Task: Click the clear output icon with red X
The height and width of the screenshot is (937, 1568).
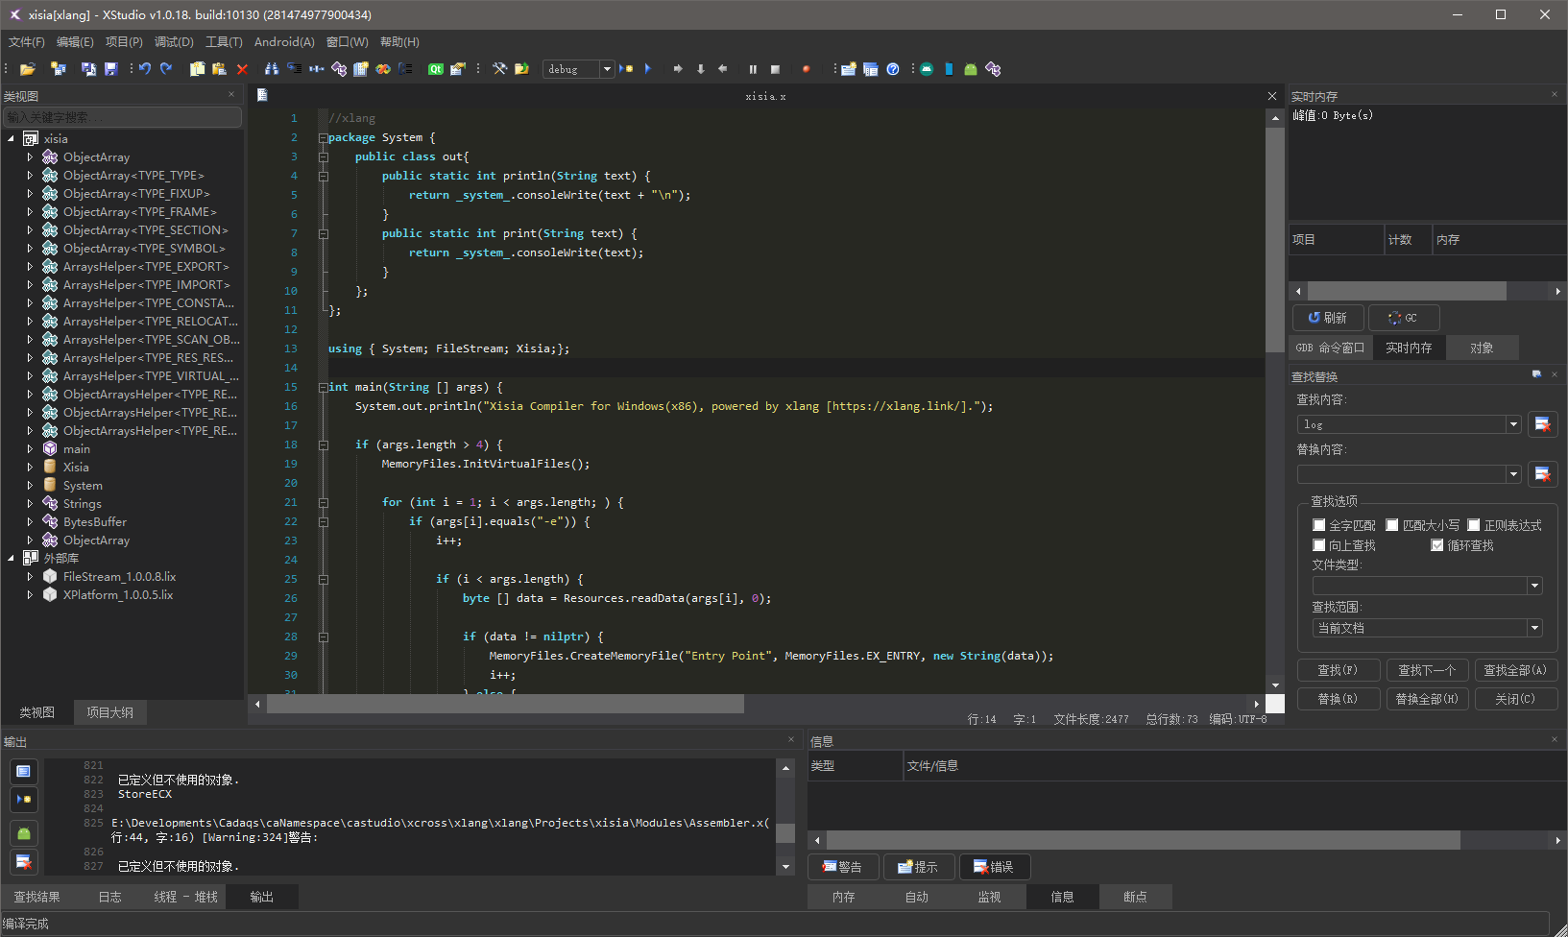Action: (x=24, y=861)
